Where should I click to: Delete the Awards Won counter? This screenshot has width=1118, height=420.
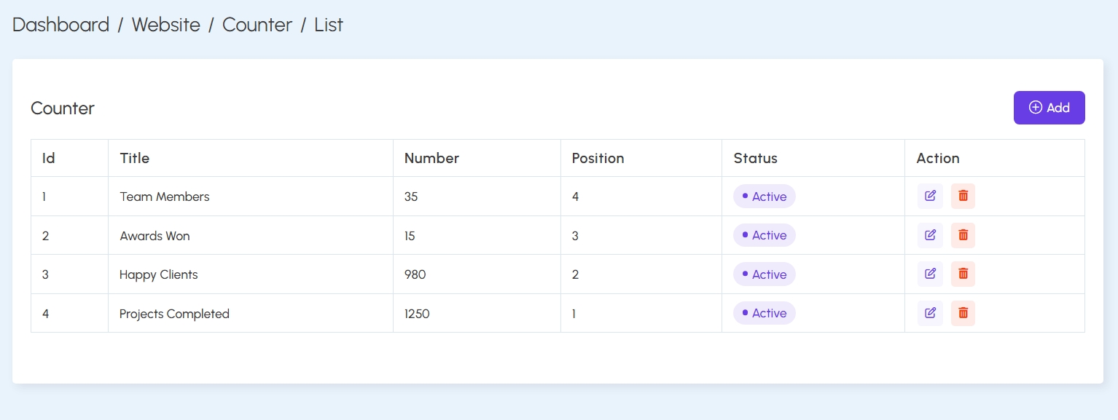point(963,235)
